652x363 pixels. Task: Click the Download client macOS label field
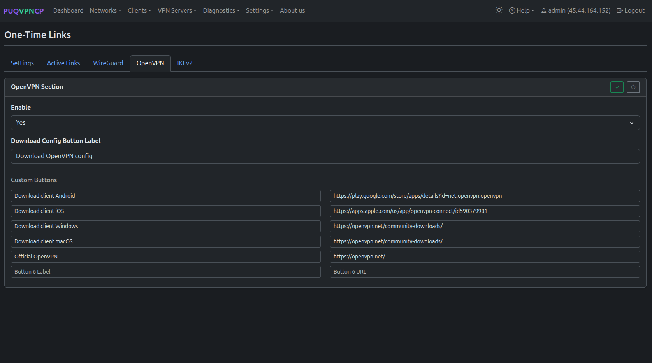166,241
